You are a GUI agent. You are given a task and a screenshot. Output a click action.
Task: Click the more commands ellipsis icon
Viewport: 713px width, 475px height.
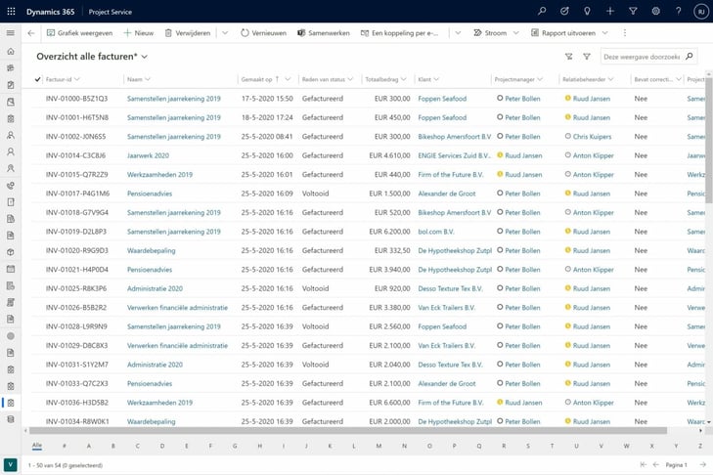624,32
